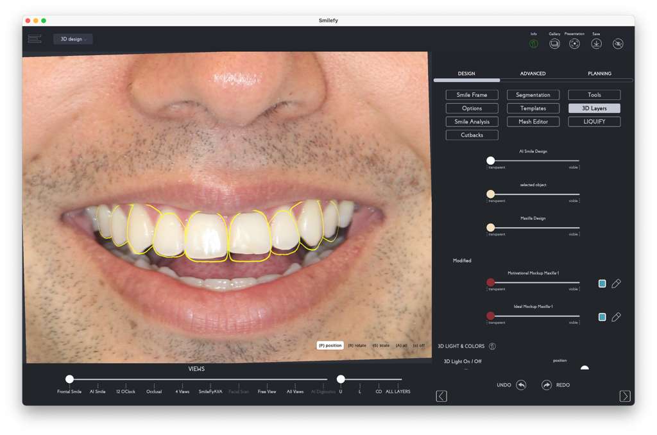Go to previous panel with left chevron
657x435 pixels.
click(441, 396)
